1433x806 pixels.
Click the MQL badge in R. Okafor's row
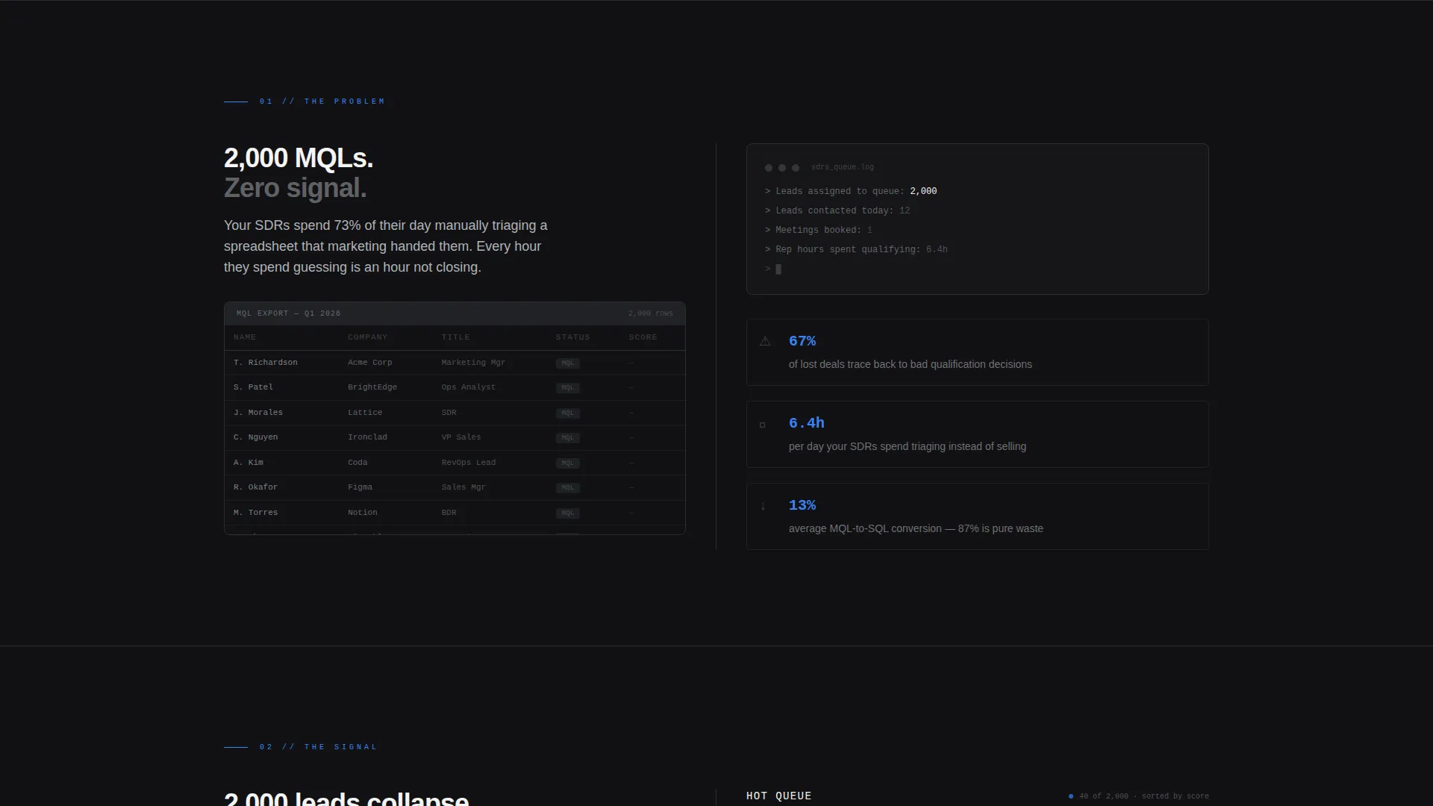[568, 488]
